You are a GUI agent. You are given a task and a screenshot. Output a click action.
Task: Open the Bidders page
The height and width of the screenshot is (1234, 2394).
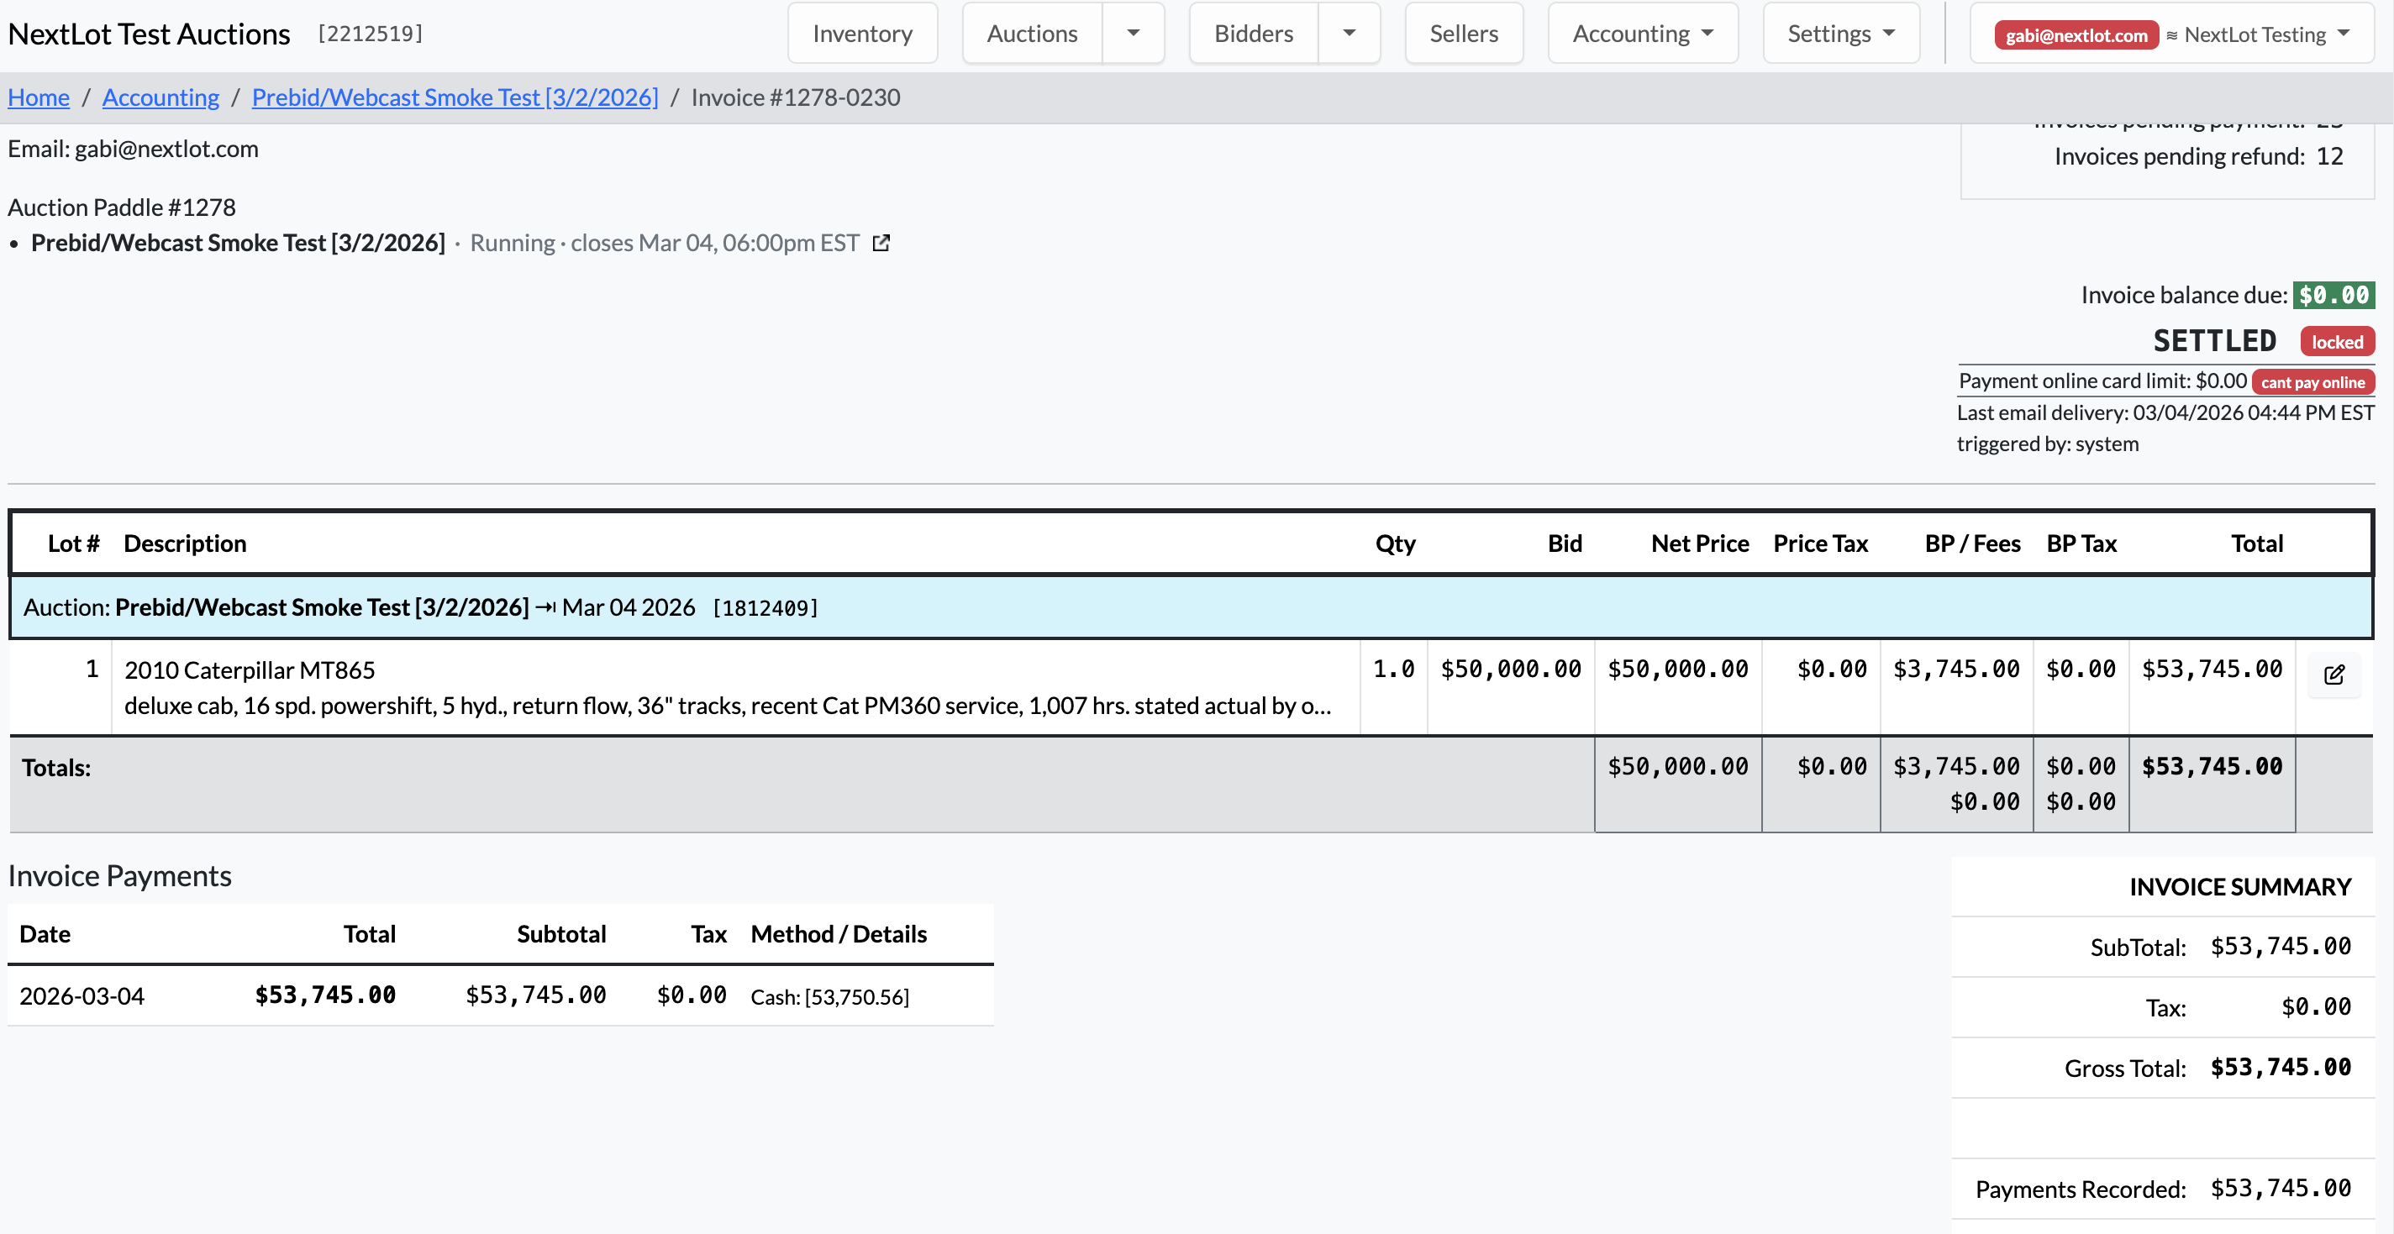coord(1253,34)
